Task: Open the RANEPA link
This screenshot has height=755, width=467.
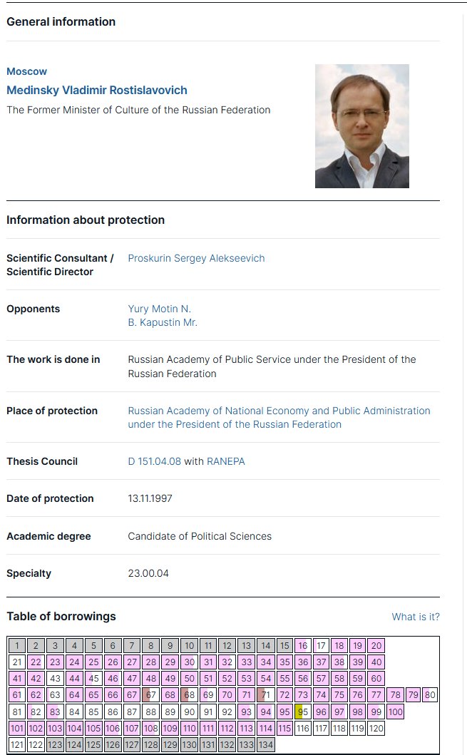Action: click(226, 461)
